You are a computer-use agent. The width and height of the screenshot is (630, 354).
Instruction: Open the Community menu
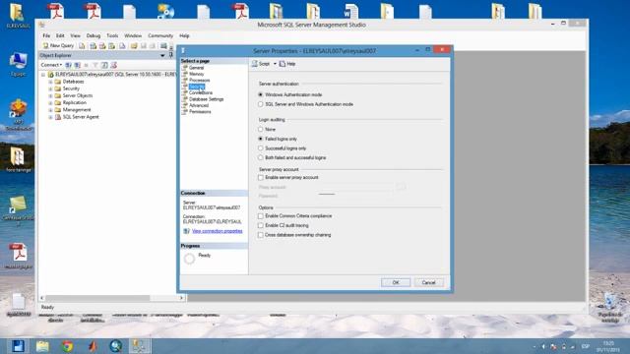tap(160, 35)
